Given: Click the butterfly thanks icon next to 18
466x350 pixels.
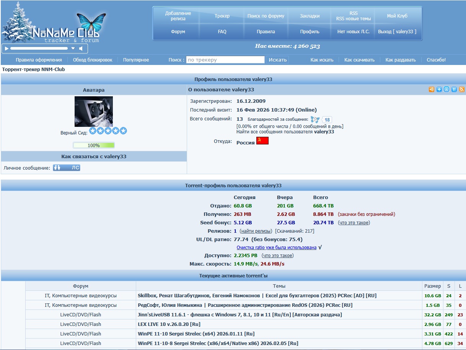Looking at the screenshot, I should coord(315,120).
